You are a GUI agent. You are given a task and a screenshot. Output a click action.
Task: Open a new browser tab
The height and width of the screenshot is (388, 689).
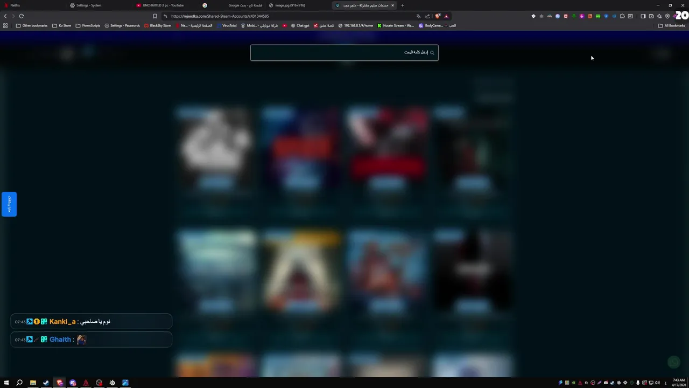tap(402, 5)
